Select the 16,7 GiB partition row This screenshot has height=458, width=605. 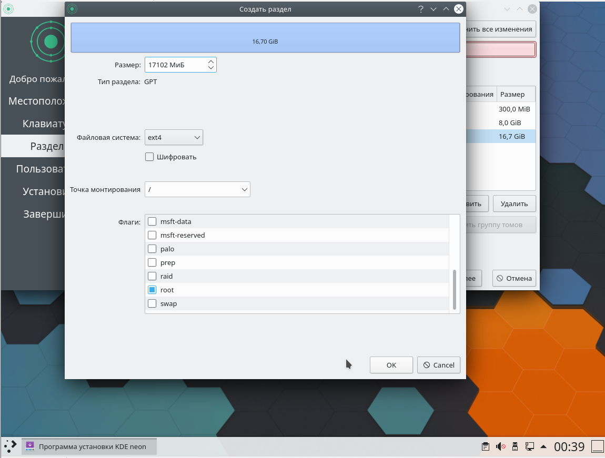501,136
